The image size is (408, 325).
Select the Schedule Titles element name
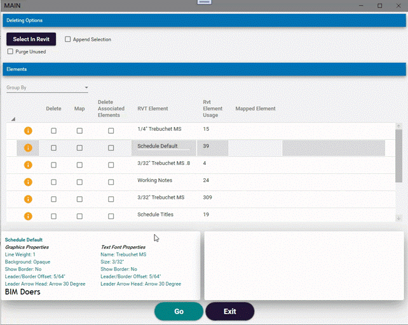[x=155, y=215]
